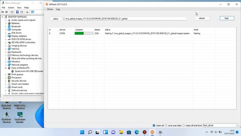The height and width of the screenshot is (136, 241).
Task: Click the select button in MiFlash
Action: tap(56, 19)
